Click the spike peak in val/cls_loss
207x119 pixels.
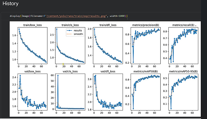(58, 76)
